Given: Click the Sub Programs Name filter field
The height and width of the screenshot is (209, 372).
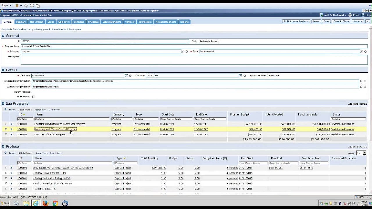Looking at the screenshot, I should point(72,119).
